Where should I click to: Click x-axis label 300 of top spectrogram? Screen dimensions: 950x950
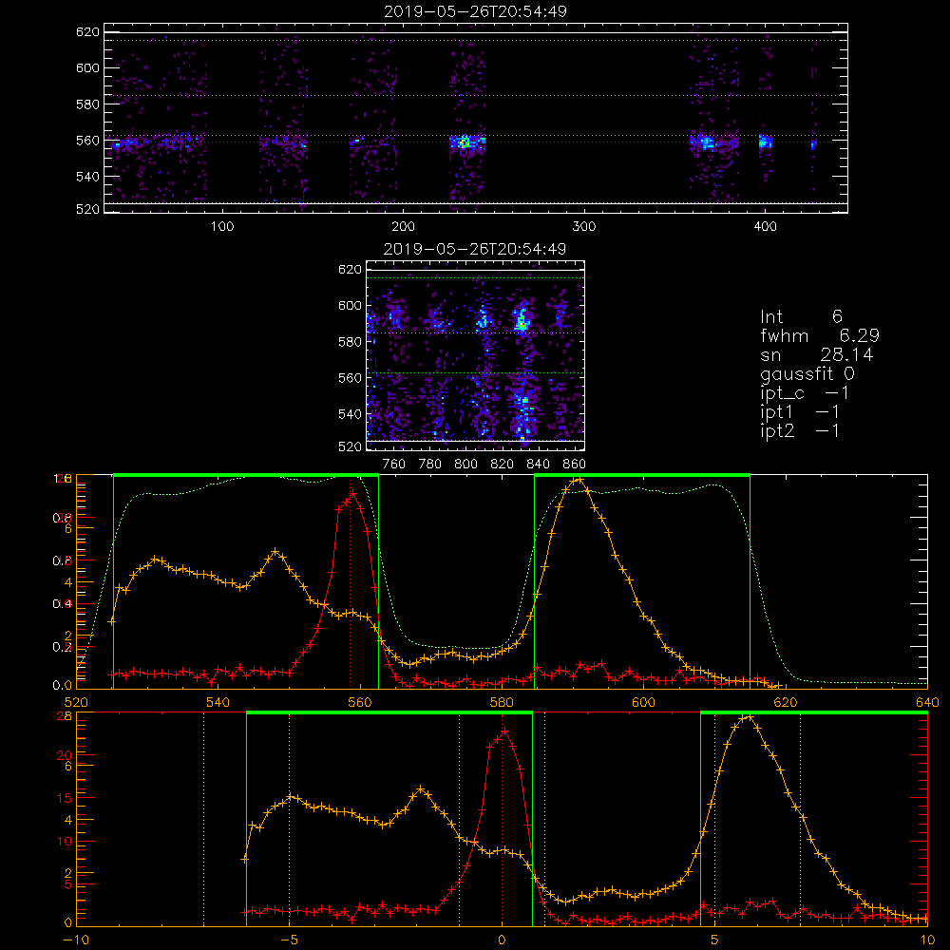pos(584,227)
